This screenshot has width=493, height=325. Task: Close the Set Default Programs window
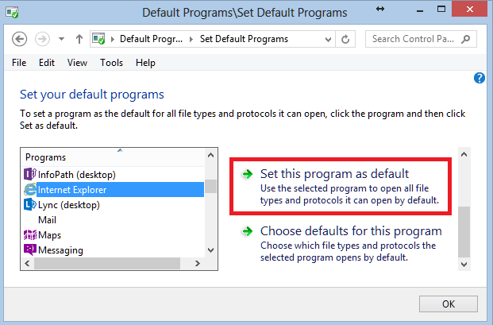(470, 9)
